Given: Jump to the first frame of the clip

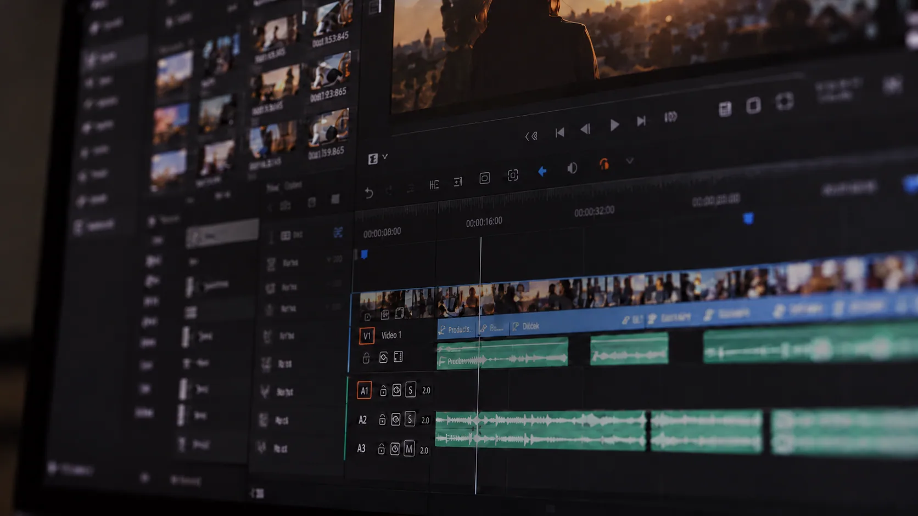Looking at the screenshot, I should click(x=559, y=132).
